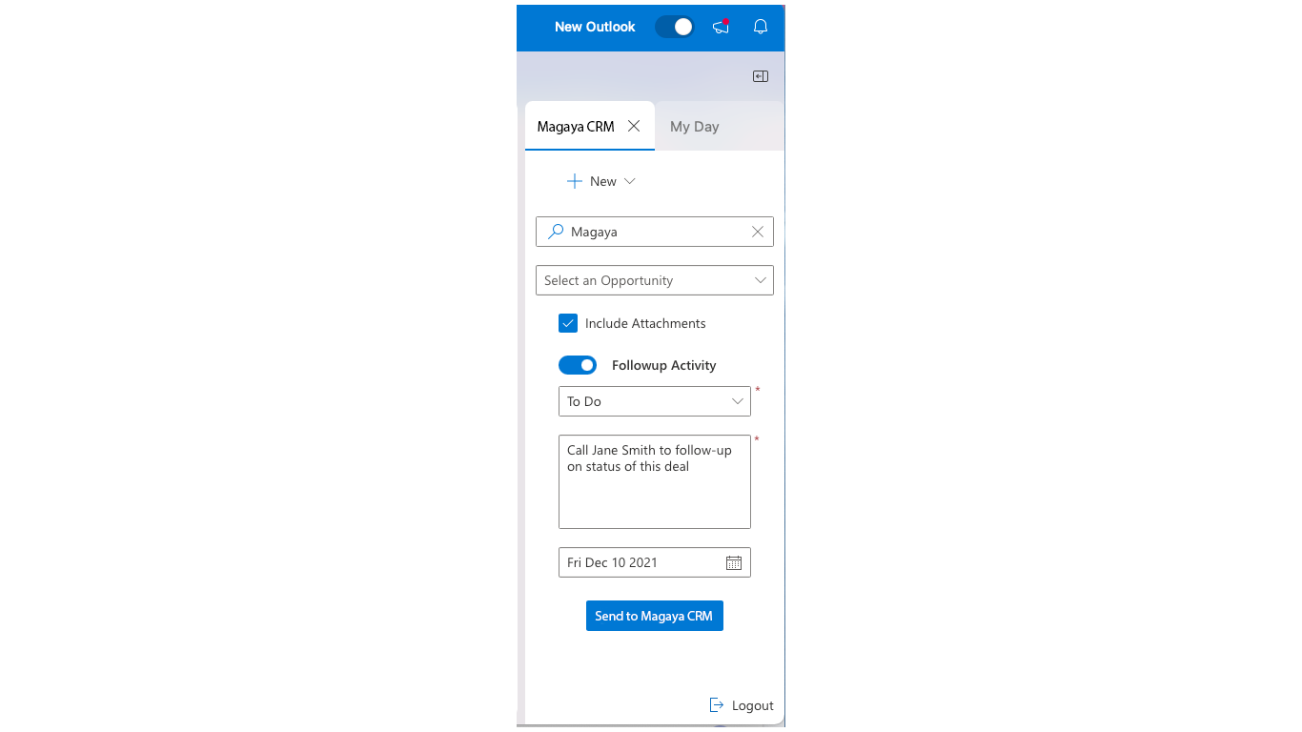The image size is (1302, 732).
Task: Click Send to Magaya CRM button
Action: tap(655, 616)
